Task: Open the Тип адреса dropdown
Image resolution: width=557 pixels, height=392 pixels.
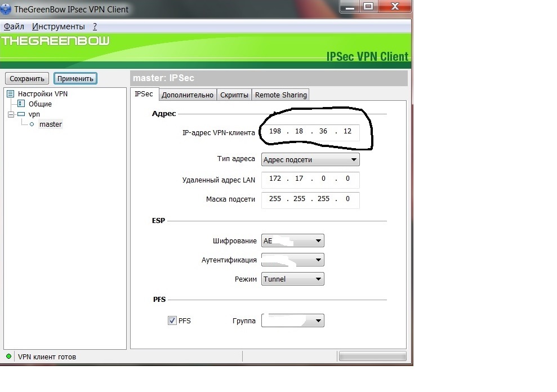Action: click(x=310, y=159)
